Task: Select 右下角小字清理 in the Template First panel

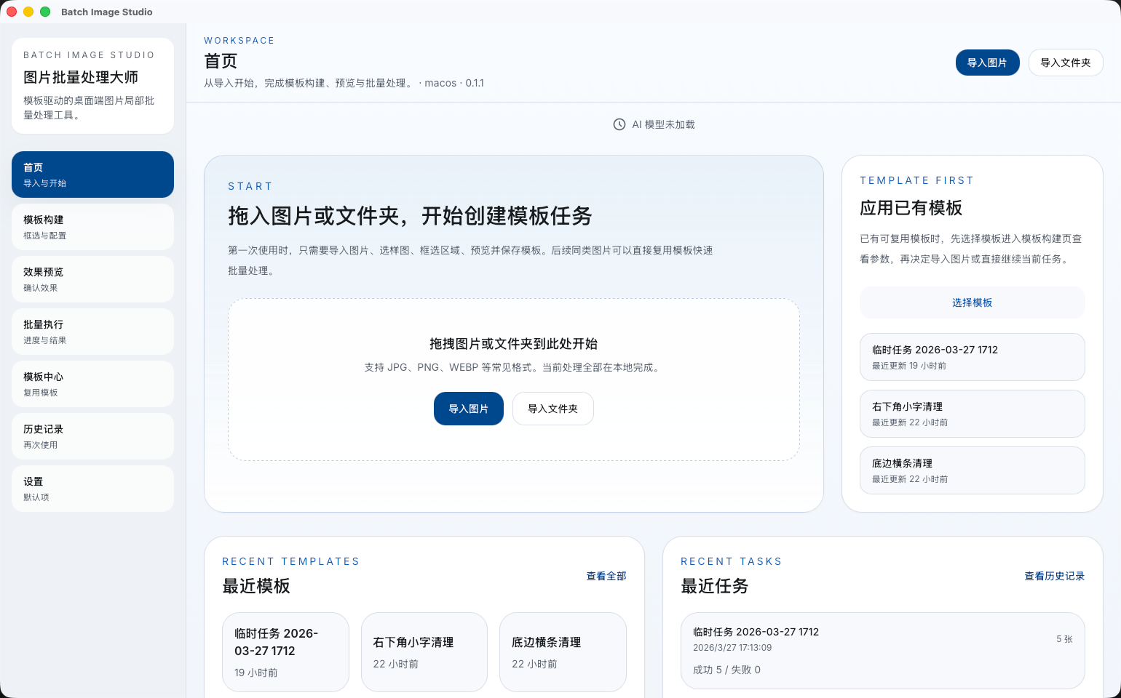Action: [x=972, y=414]
